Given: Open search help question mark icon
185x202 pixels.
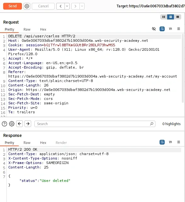Looking at the screenshot, I should pyautogui.click(x=4, y=124).
